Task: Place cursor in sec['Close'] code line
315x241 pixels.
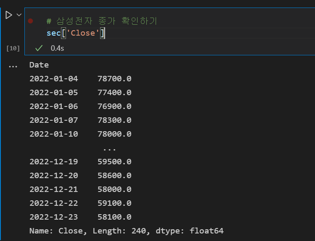Action: click(x=76, y=33)
